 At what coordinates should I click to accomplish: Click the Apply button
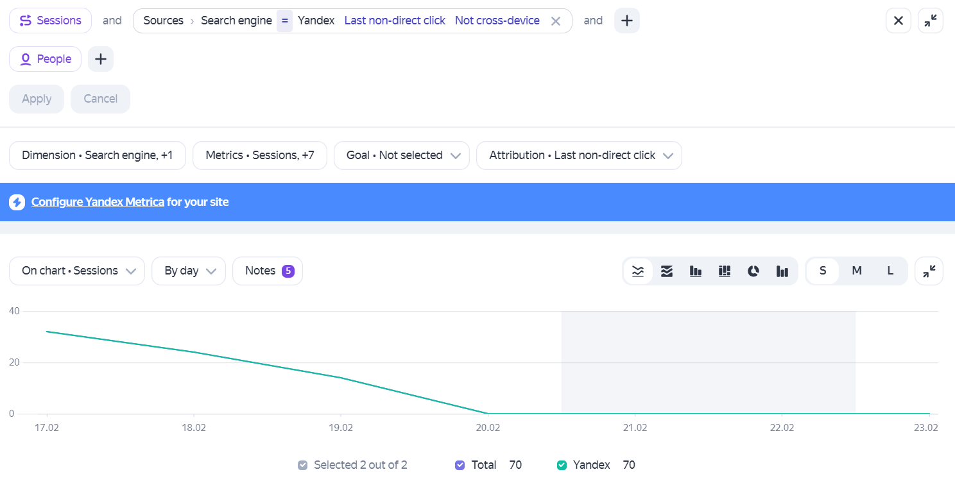click(x=37, y=99)
